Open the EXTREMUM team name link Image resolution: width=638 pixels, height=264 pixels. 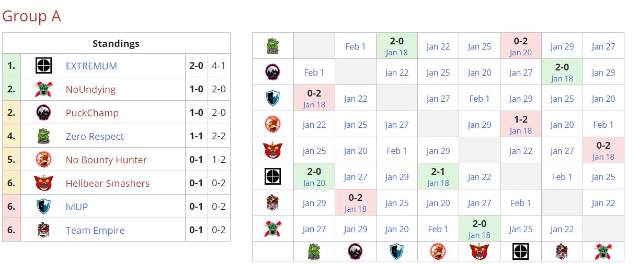[x=91, y=66]
